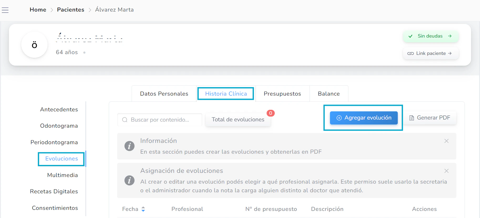The width and height of the screenshot is (480, 218).
Task: Click the red 0 counter badge
Action: coord(271,113)
